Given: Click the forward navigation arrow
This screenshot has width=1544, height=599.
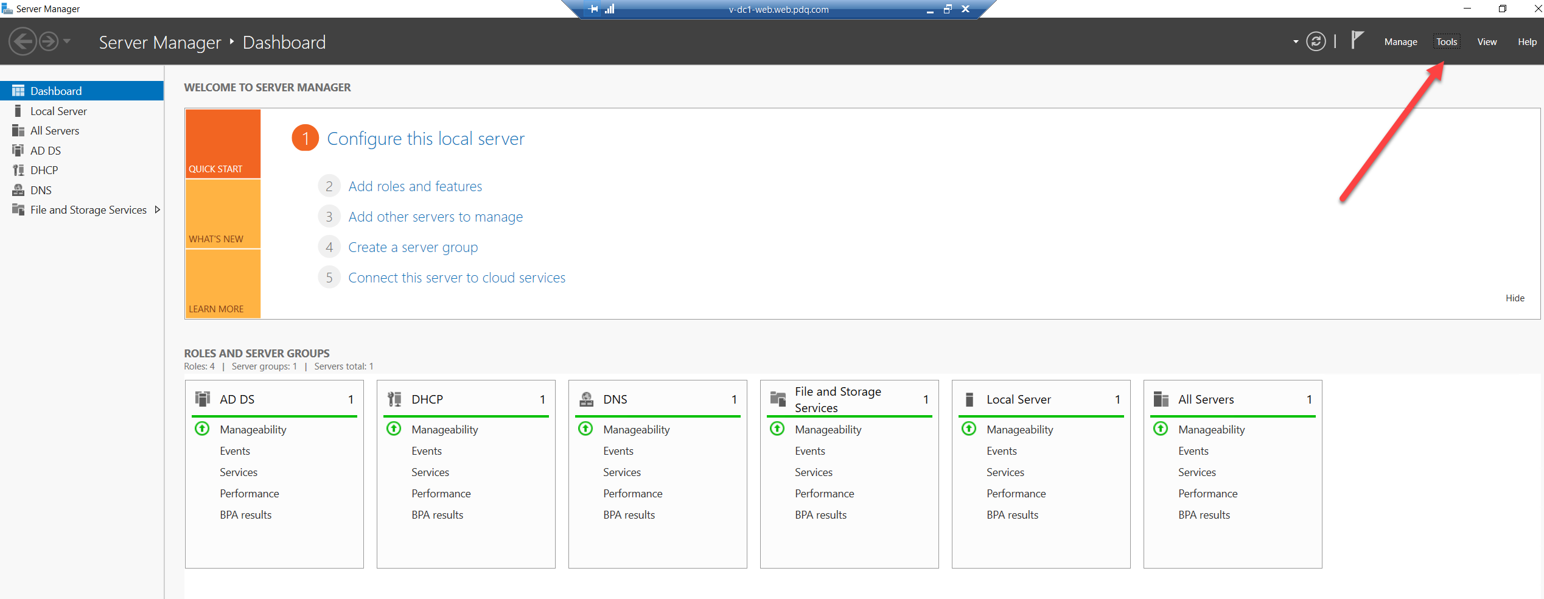Looking at the screenshot, I should [x=49, y=42].
